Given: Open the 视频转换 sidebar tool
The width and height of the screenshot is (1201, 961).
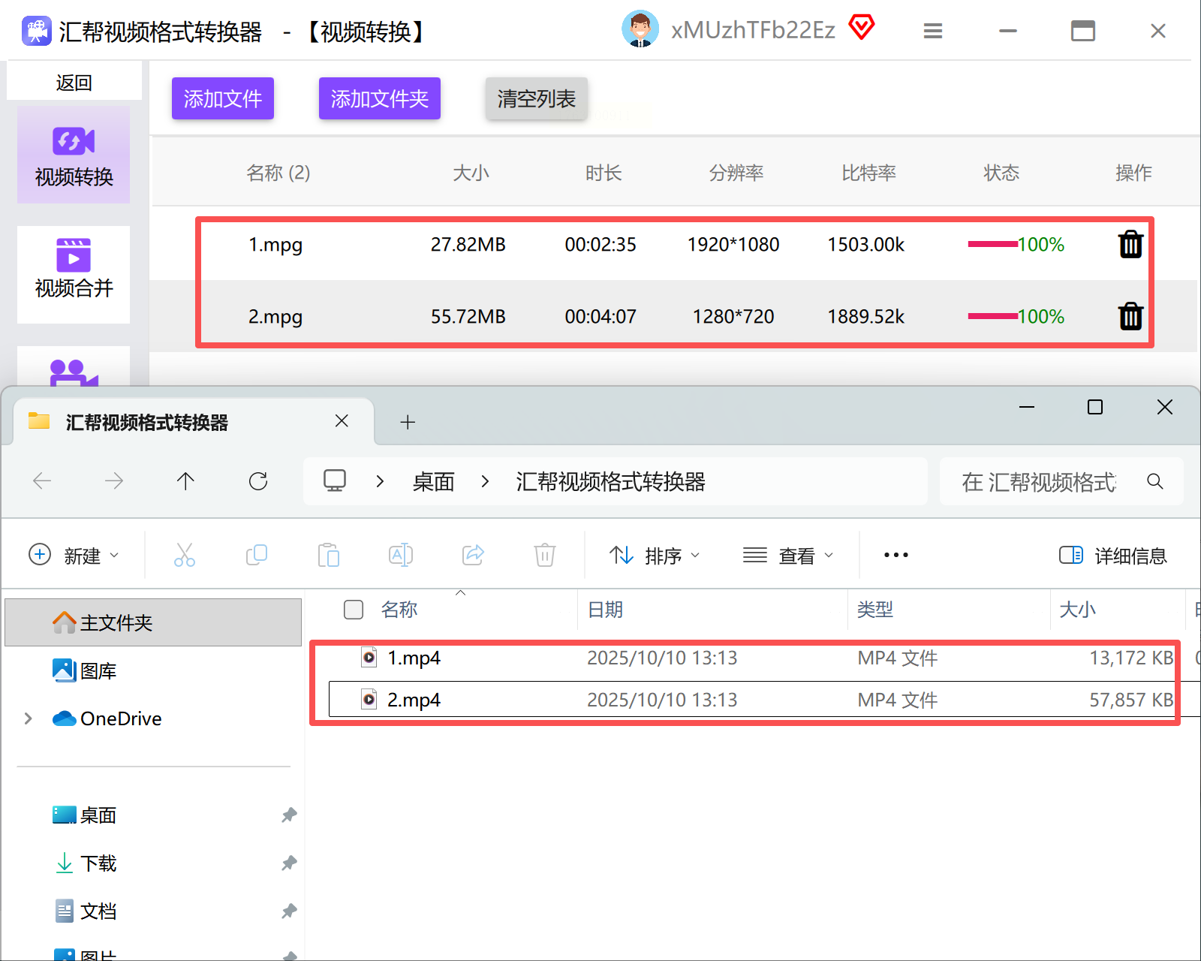Looking at the screenshot, I should (x=74, y=155).
